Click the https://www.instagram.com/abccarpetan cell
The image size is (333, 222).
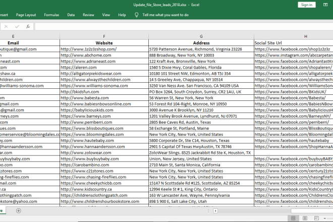click(x=294, y=55)
